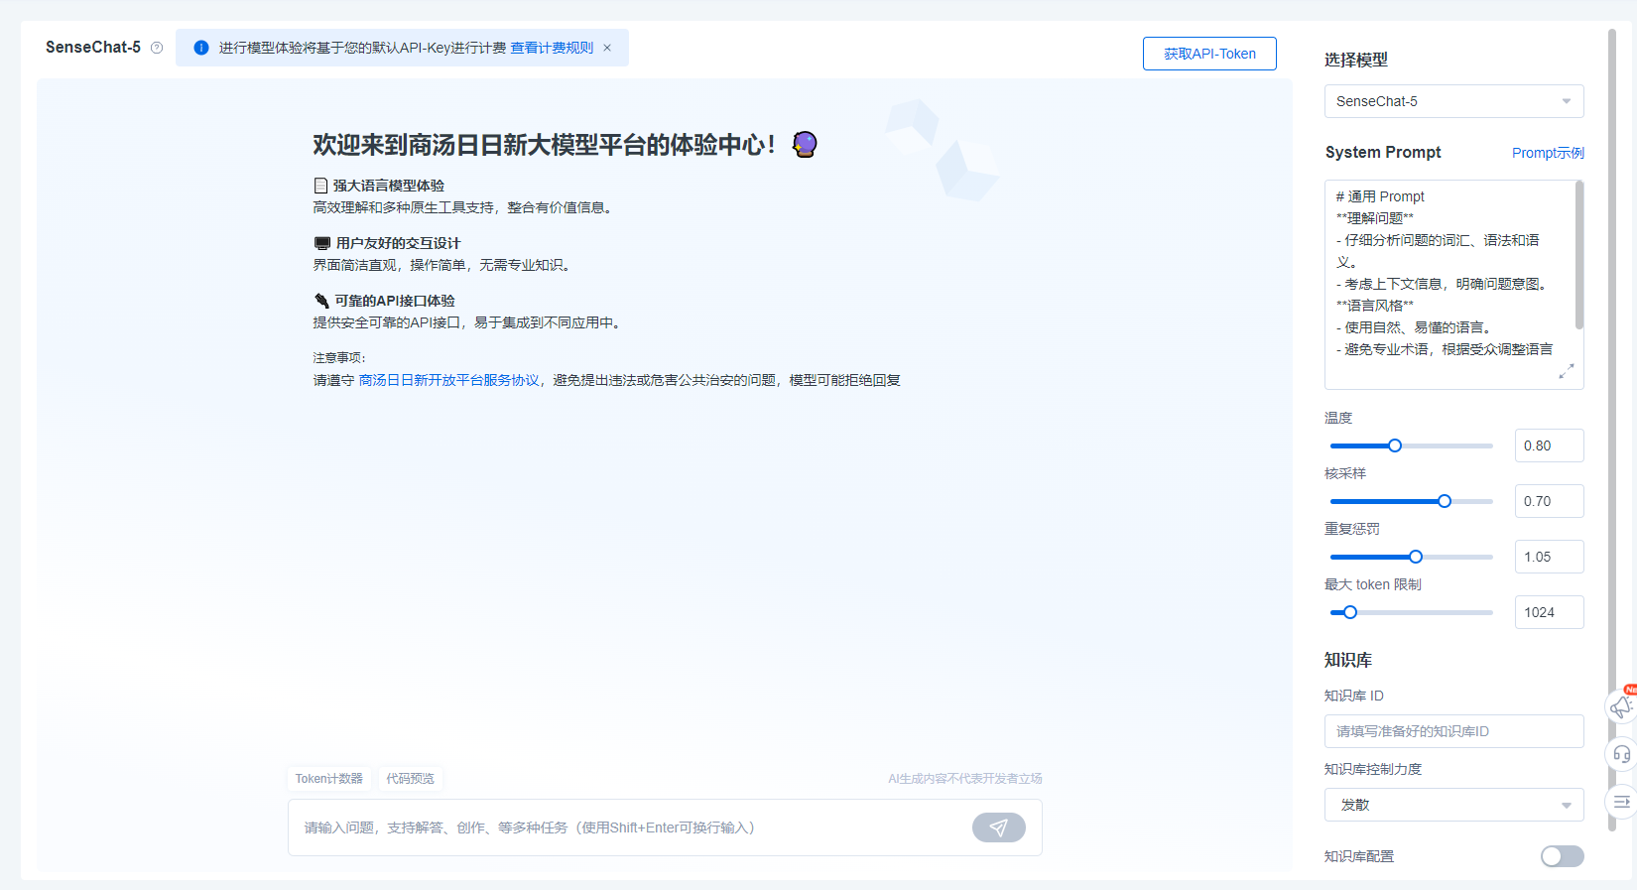
Task: Open the Prompt示例 link
Action: point(1548,153)
